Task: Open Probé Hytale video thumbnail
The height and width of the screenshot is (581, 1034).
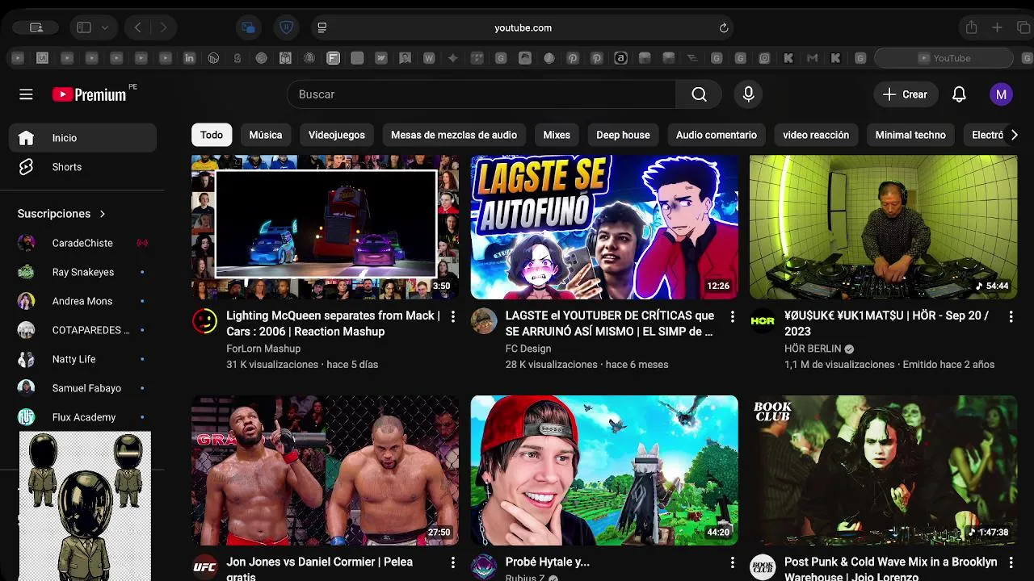Action: [x=604, y=470]
